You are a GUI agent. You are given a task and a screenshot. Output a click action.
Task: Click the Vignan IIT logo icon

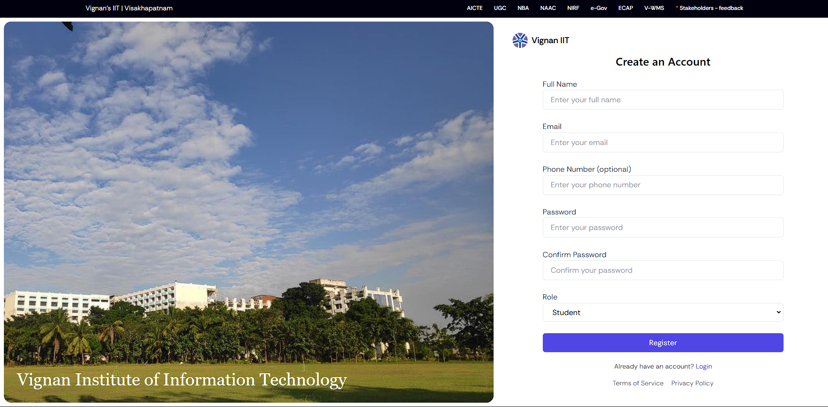tap(520, 40)
